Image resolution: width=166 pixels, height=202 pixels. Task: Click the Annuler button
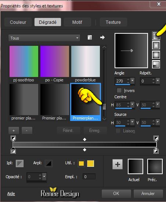148,194
